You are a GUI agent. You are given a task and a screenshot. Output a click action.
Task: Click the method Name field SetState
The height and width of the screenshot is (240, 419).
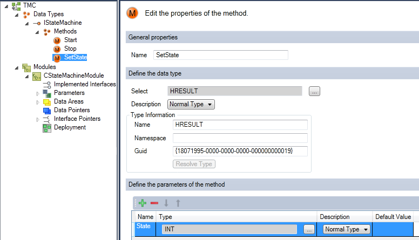pyautogui.click(x=221, y=55)
